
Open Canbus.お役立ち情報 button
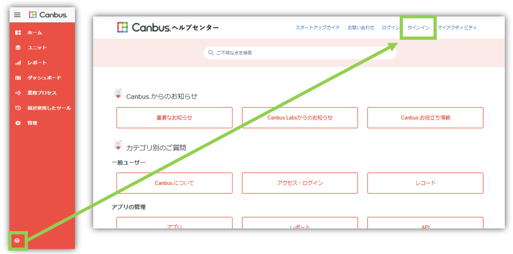[425, 117]
